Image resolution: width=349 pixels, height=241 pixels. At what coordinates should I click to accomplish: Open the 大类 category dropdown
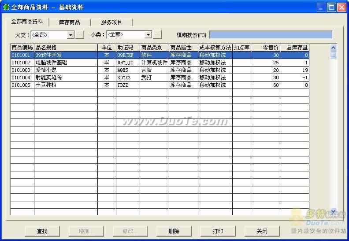click(x=71, y=35)
